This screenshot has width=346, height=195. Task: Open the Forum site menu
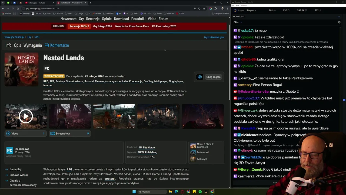pyautogui.click(x=163, y=19)
